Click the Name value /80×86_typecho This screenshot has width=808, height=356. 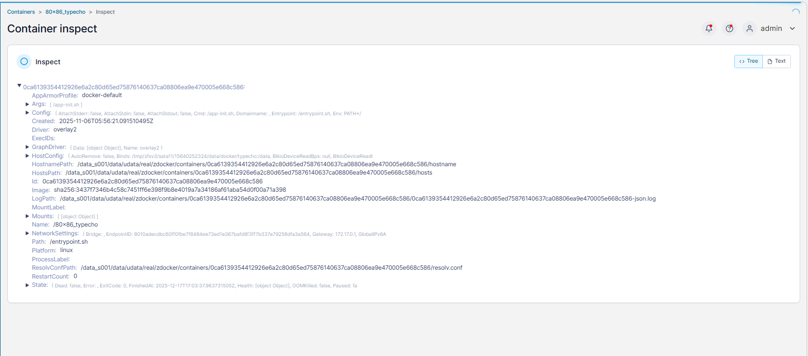point(76,225)
